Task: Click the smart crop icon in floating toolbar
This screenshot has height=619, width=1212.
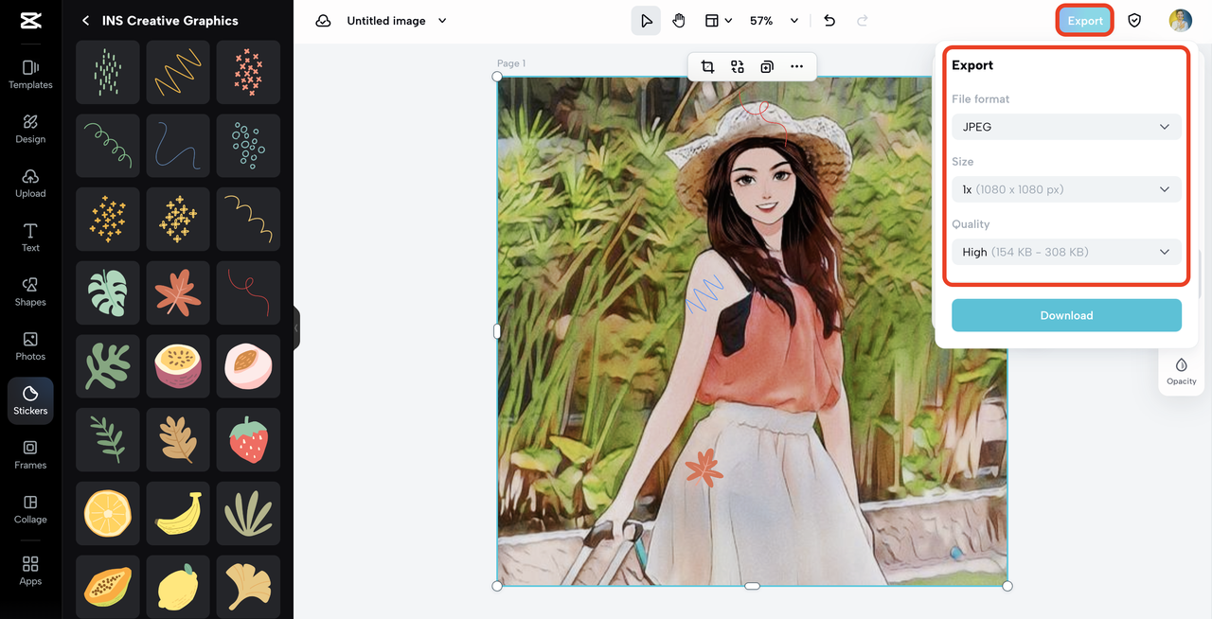Action: pyautogui.click(x=738, y=66)
